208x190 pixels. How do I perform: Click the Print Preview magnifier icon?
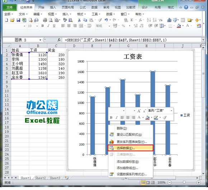pos(51,20)
